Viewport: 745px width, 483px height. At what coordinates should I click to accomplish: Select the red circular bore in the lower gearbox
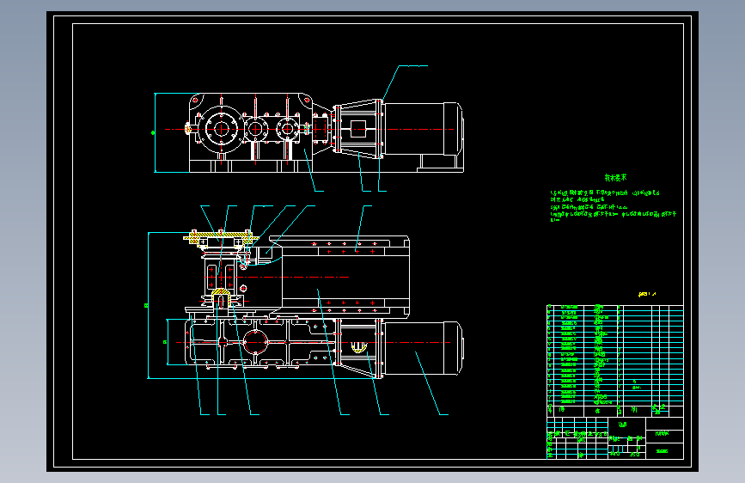pos(255,342)
